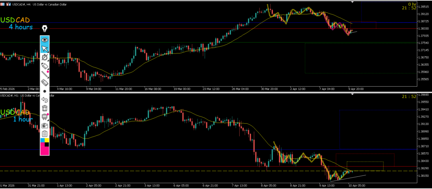Select the straight line tool
Image resolution: width=432 pixels, height=189 pixels.
click(45, 75)
